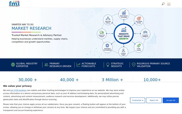182x114 pixels.
Task: Click the 'Actionable Forecasts' text
Action: click(x=89, y=65)
